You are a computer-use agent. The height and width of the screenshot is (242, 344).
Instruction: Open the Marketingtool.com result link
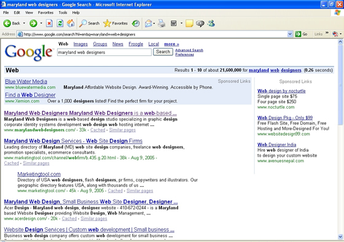point(39,174)
